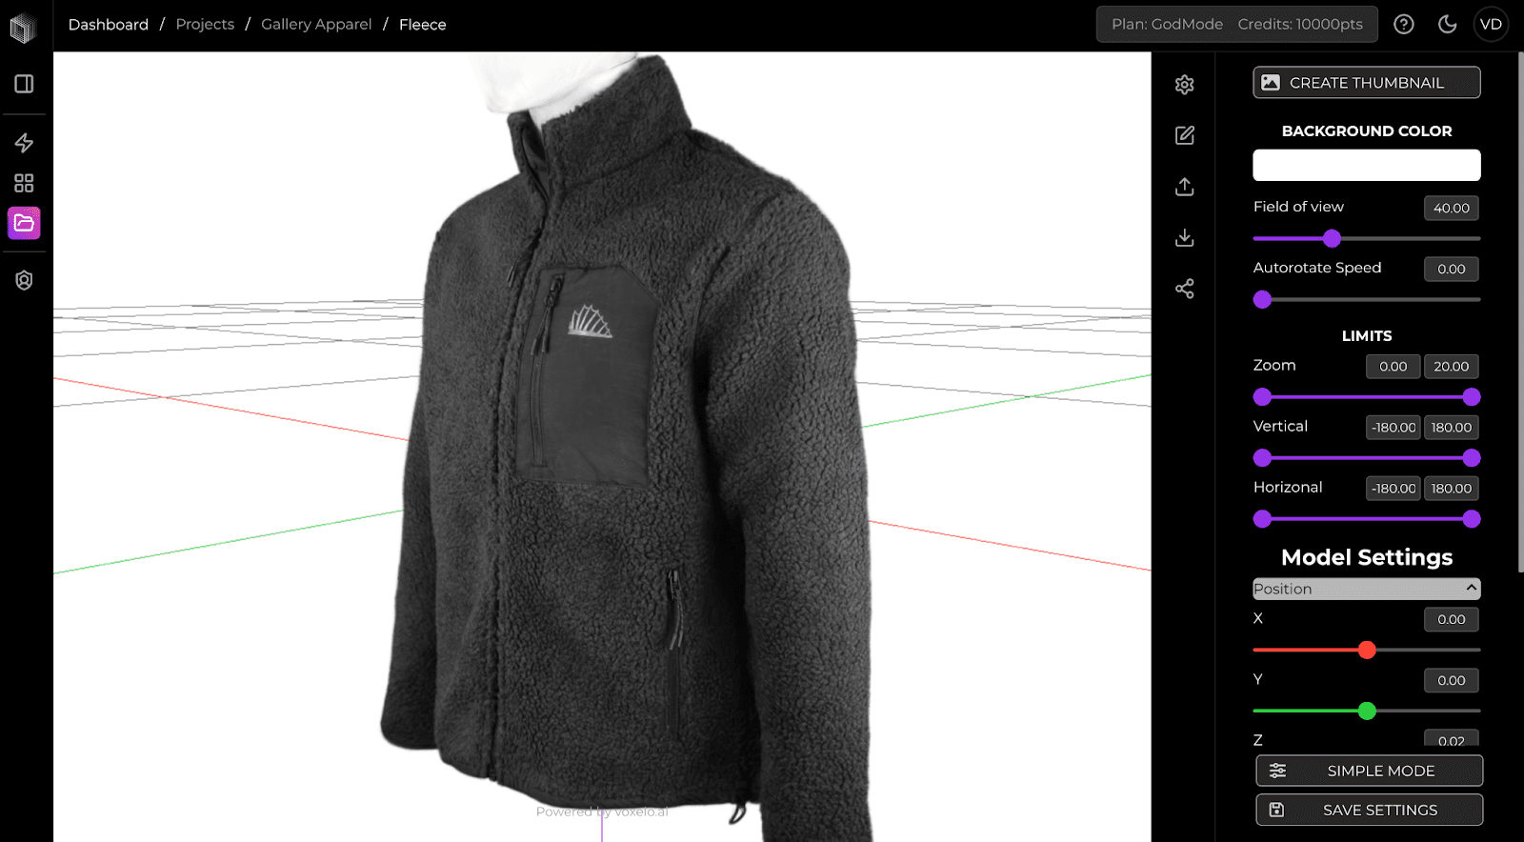Open the VD user avatar menu
Viewport: 1524px width, 842px height.
click(1491, 24)
